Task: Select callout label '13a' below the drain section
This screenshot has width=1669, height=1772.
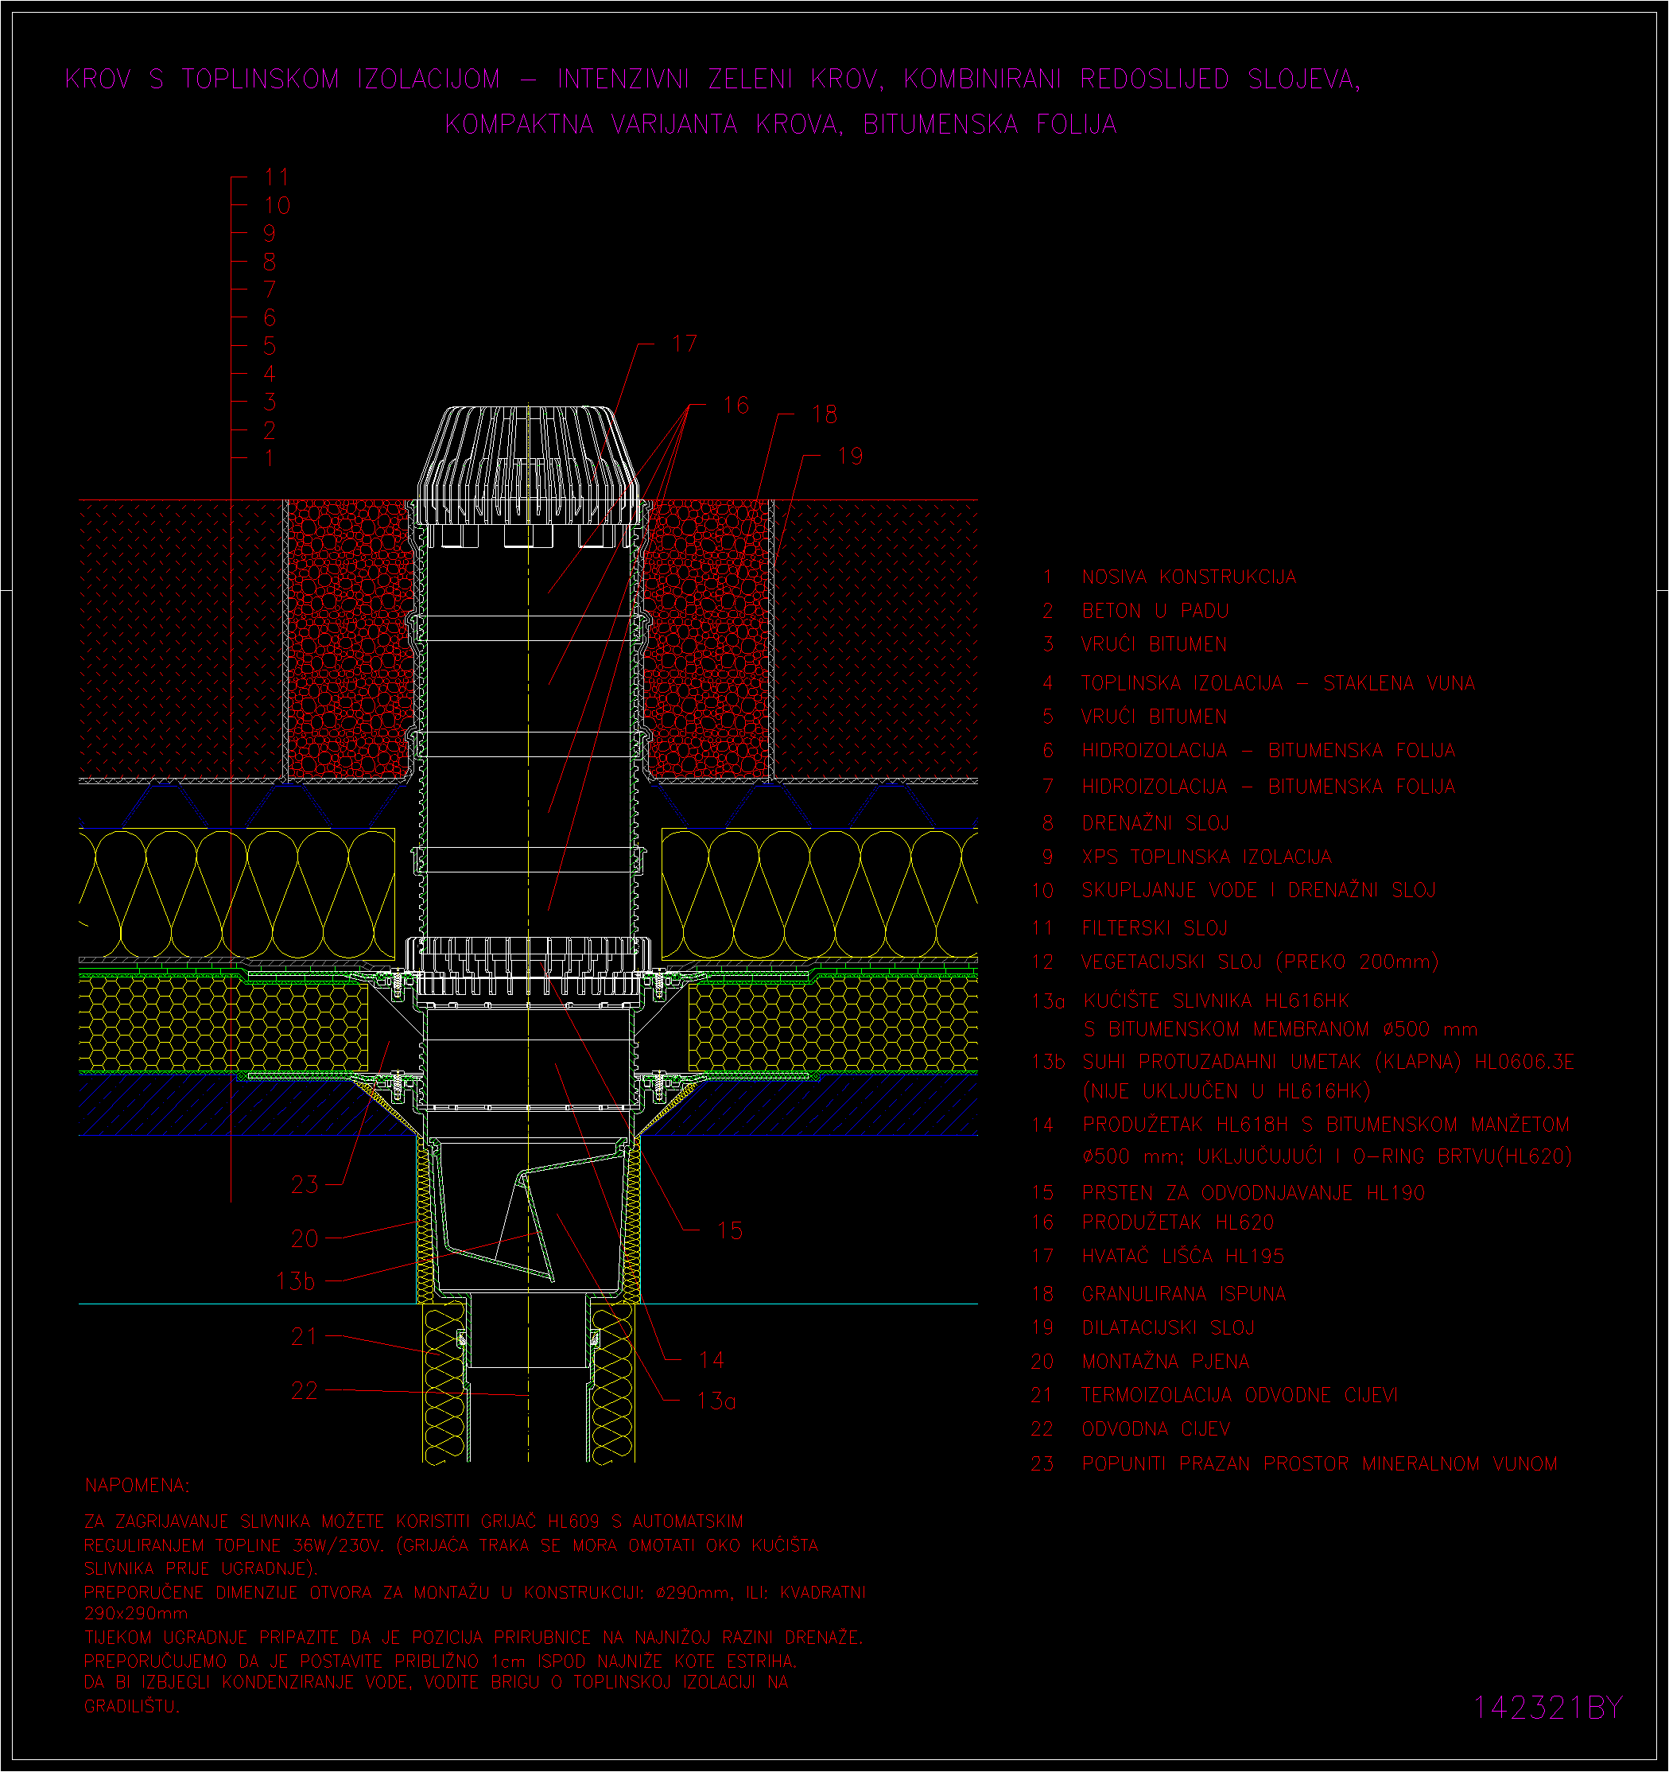Action: [716, 1401]
